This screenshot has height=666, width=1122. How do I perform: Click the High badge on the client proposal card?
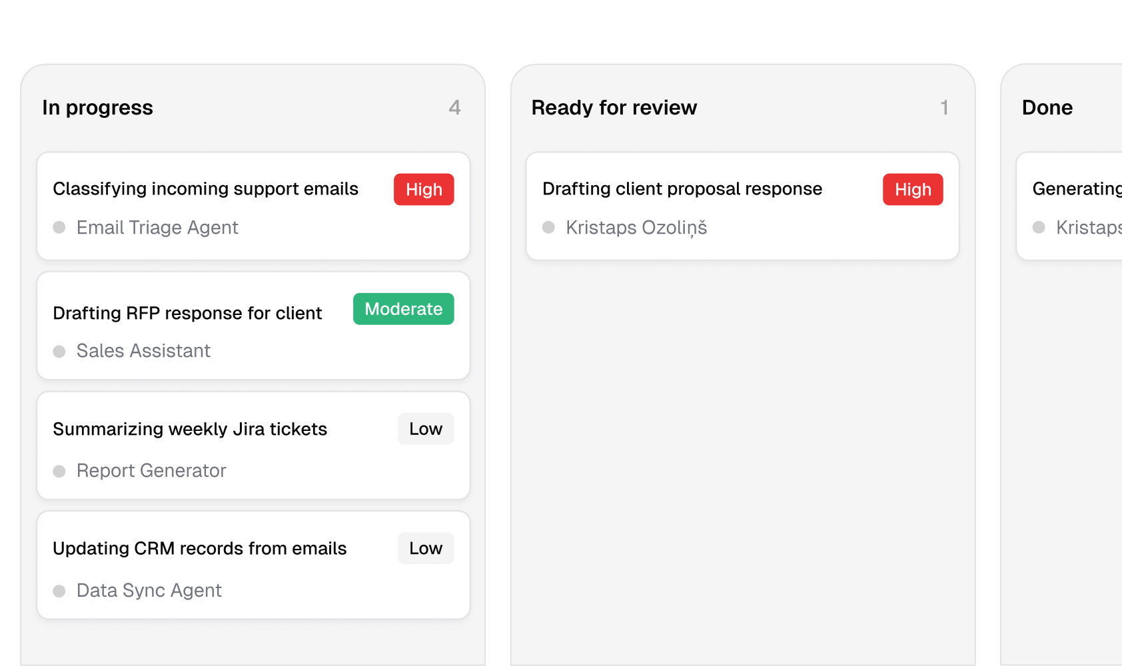(x=913, y=189)
